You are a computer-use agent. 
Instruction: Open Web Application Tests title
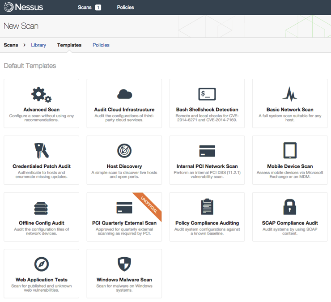tap(41, 280)
